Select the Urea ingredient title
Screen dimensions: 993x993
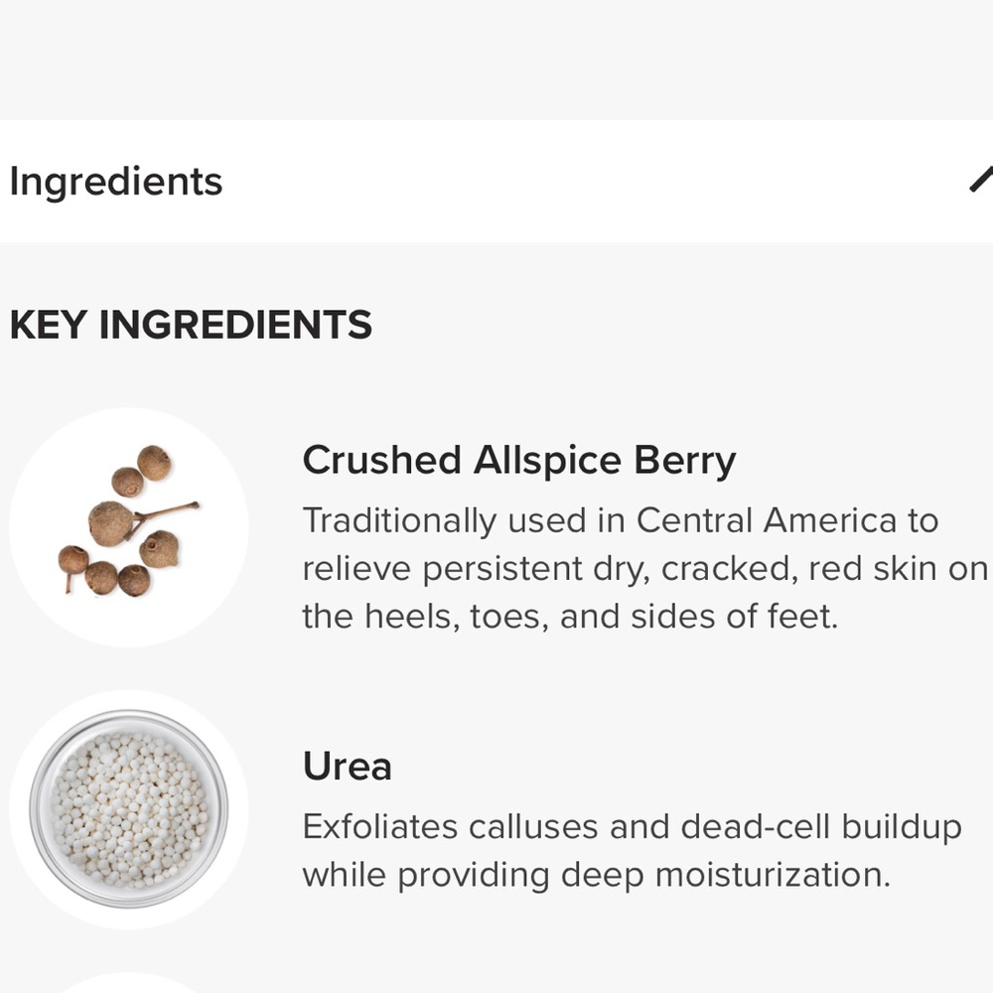pyautogui.click(x=347, y=766)
